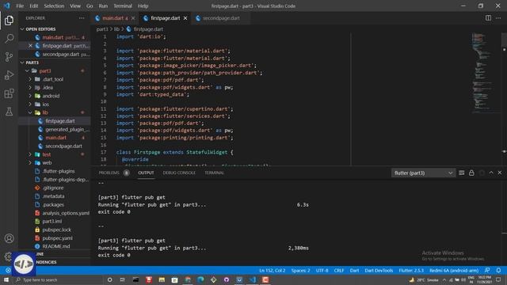This screenshot has width=507, height=285.
Task: Open the Search view icon
Action: pyautogui.click(x=9, y=39)
